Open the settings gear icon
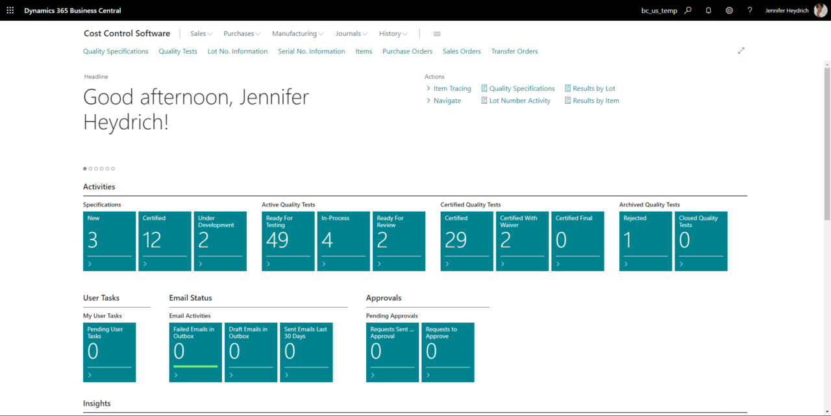The height and width of the screenshot is (416, 831). [729, 10]
